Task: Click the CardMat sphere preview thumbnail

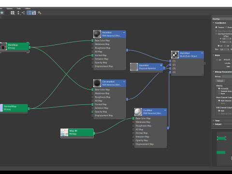Action: click(138, 112)
